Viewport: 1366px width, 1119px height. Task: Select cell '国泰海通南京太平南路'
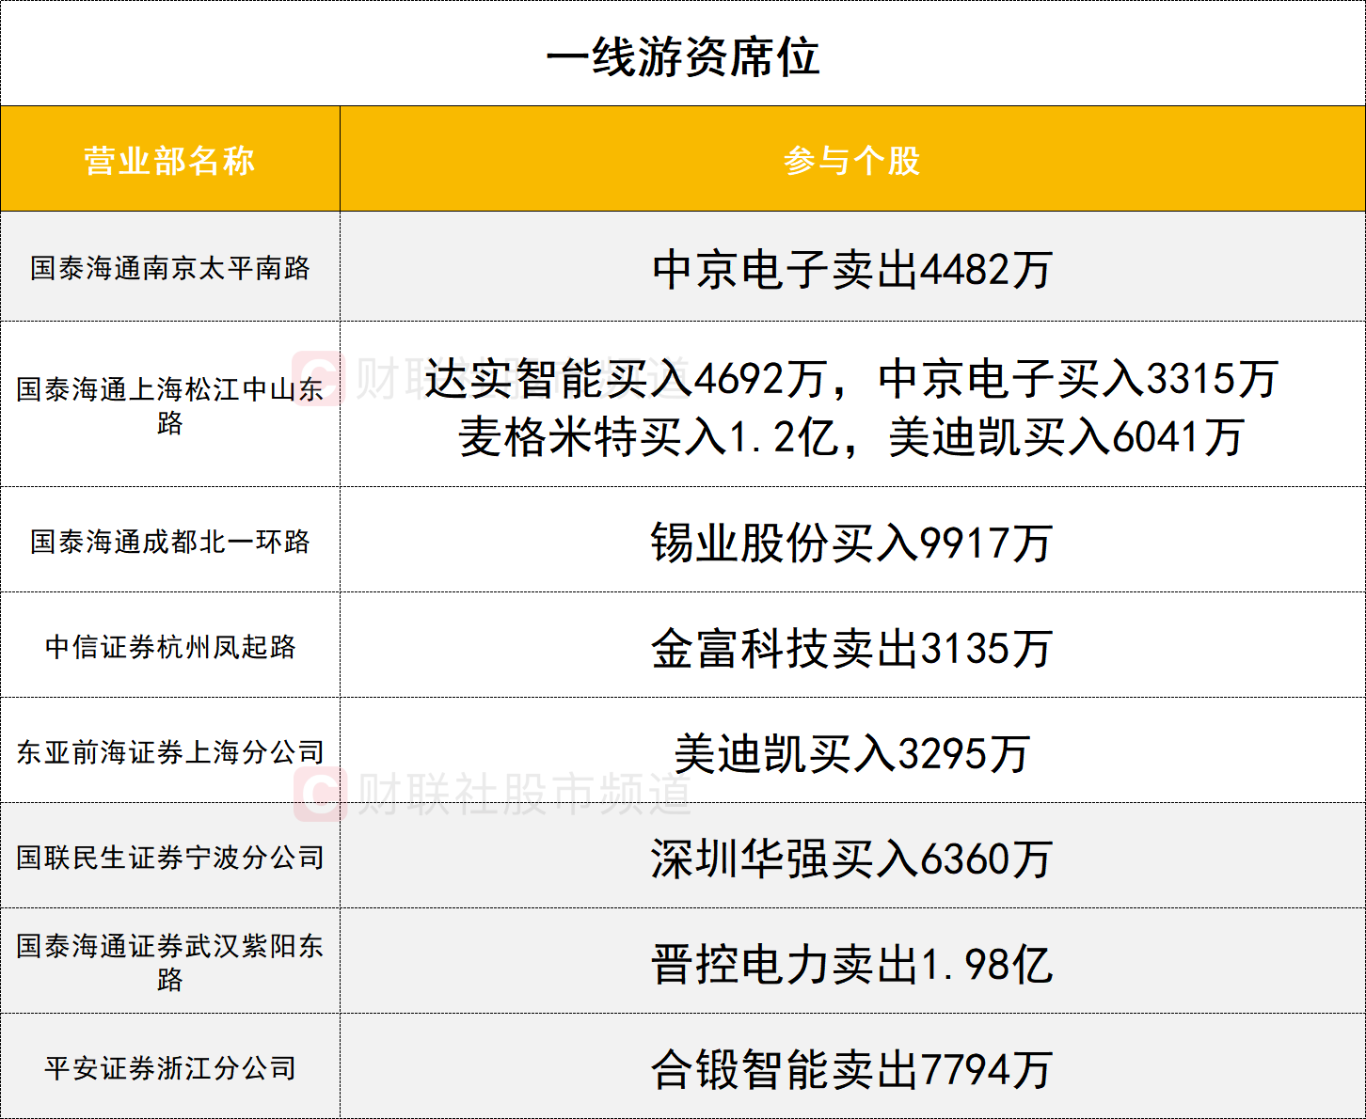[x=170, y=267]
